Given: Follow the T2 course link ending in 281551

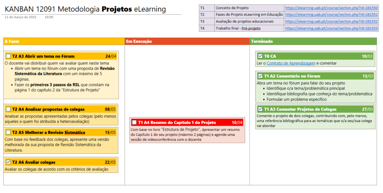Looking at the screenshot, I should (x=331, y=15).
